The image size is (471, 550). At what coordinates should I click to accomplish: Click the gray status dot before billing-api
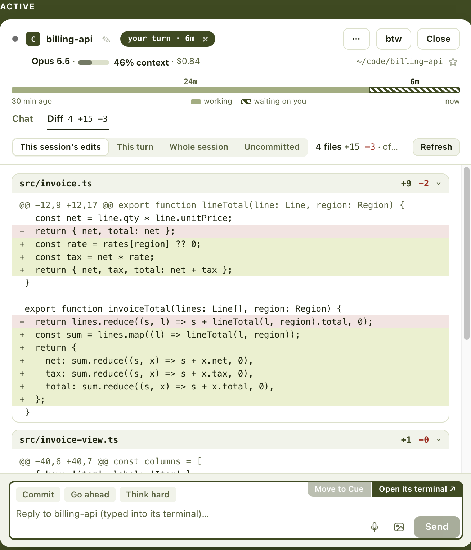15,39
